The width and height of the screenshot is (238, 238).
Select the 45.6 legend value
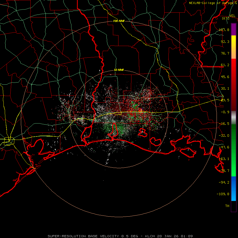(225, 77)
